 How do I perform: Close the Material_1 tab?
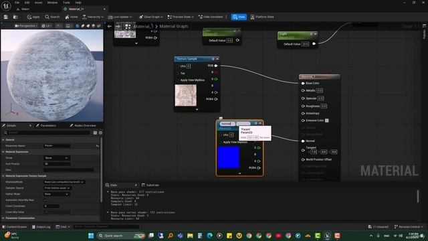click(104, 9)
